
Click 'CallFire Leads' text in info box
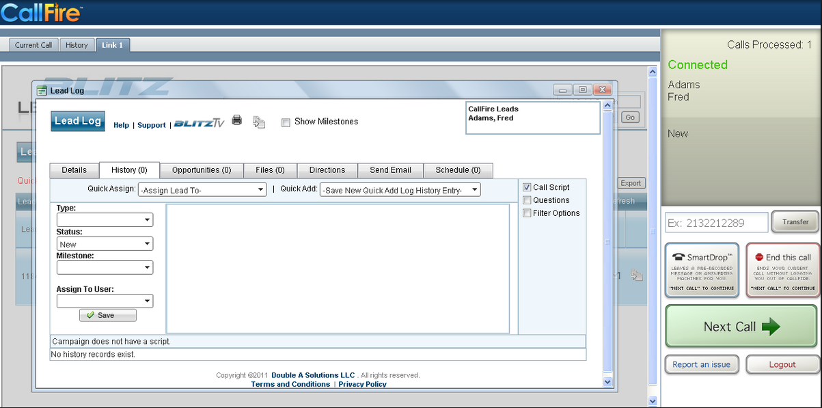point(493,109)
